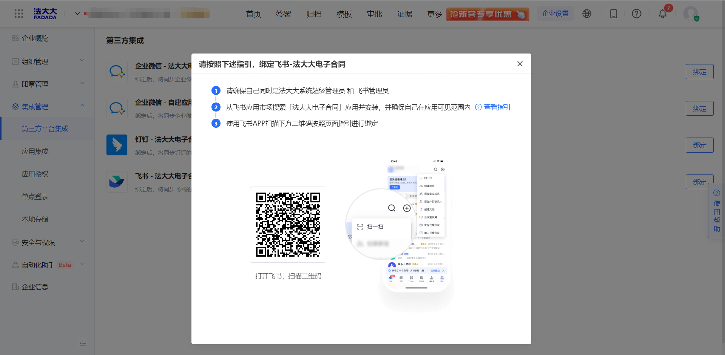This screenshot has width=725, height=355.
Task: Click 绑定 for 钉钉
Action: 699,145
